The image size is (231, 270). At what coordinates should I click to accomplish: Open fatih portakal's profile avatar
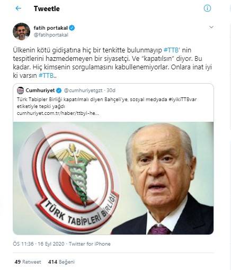point(21,31)
